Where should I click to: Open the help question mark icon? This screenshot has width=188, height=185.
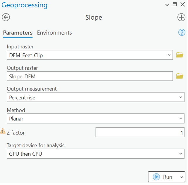coord(182,33)
